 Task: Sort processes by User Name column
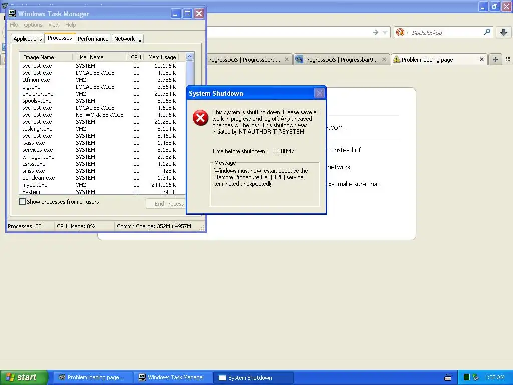pyautogui.click(x=99, y=57)
